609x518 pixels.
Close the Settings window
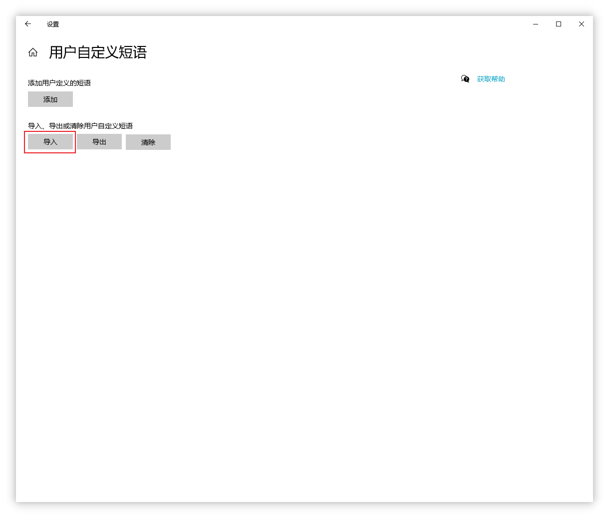pos(582,24)
